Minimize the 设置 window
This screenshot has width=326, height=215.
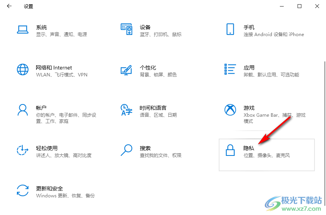pyautogui.click(x=282, y=6)
